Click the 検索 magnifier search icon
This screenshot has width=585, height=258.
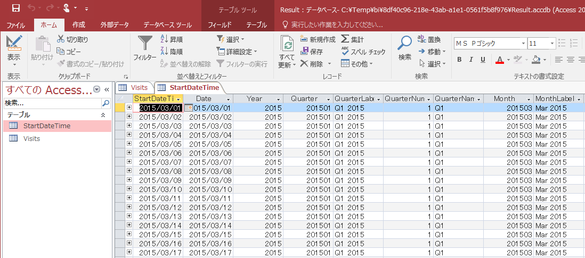click(404, 44)
